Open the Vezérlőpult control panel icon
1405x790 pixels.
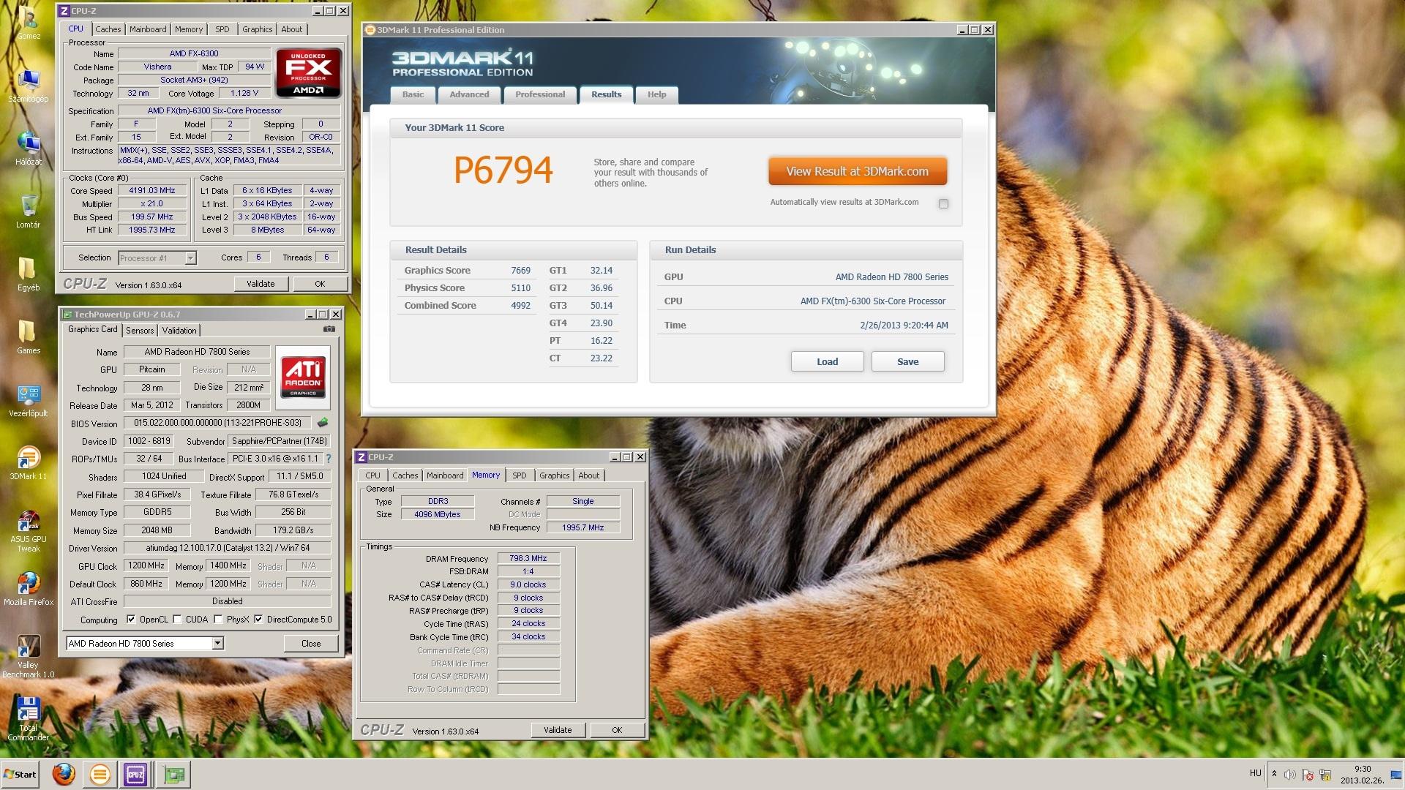28,400
